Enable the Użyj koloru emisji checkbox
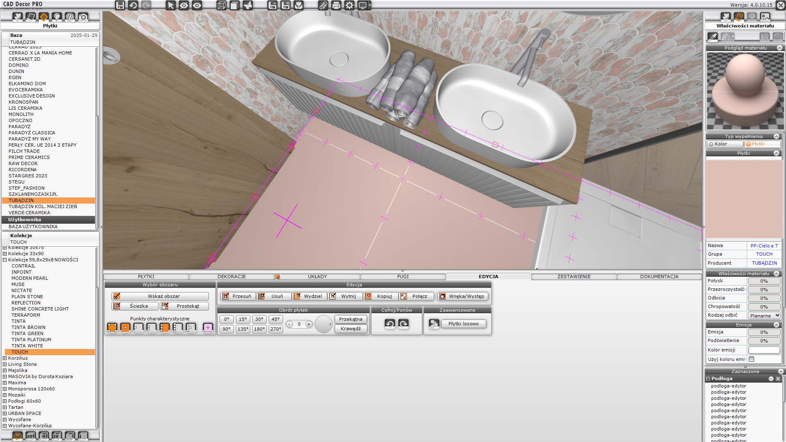Image resolution: width=786 pixels, height=442 pixels. [752, 359]
